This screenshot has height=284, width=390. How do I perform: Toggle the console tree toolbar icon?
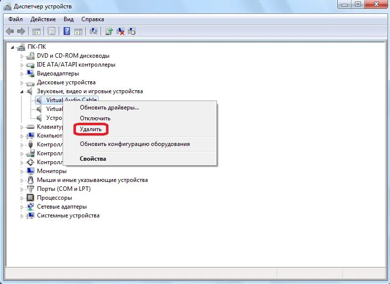coord(36,32)
